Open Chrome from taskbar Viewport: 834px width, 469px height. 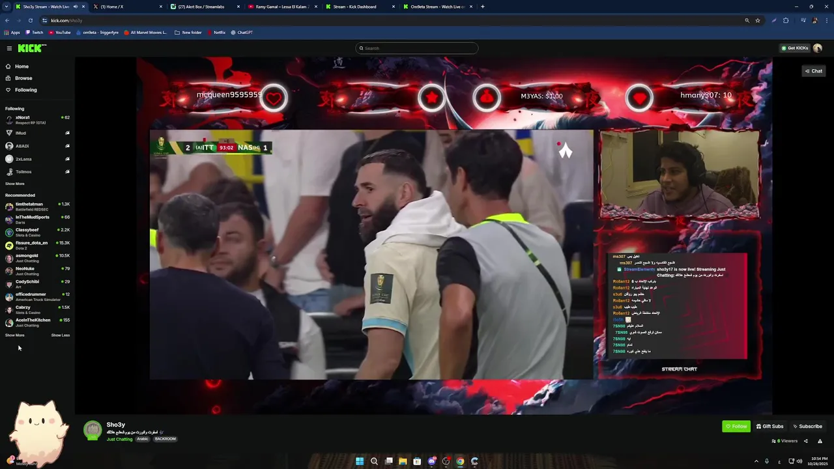(x=460, y=461)
